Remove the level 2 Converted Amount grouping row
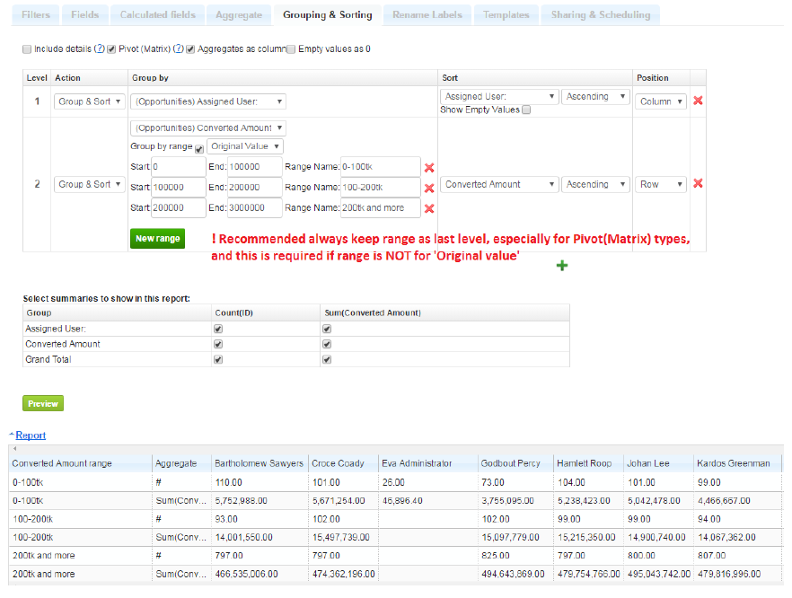The image size is (792, 598). click(698, 184)
